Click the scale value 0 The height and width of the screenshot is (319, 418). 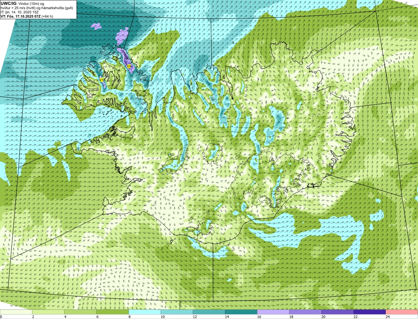coord(1,316)
